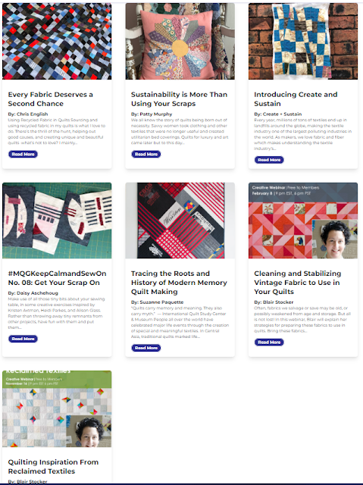Open the blue and cream quilt photo

(x=303, y=41)
